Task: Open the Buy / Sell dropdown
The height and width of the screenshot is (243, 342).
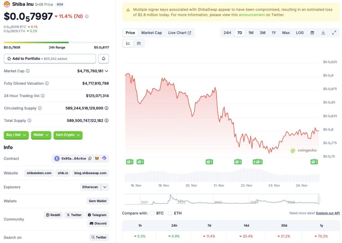Action: tap(16, 135)
